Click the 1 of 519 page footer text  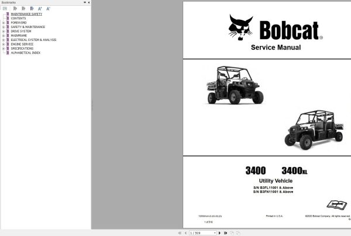tap(208, 222)
